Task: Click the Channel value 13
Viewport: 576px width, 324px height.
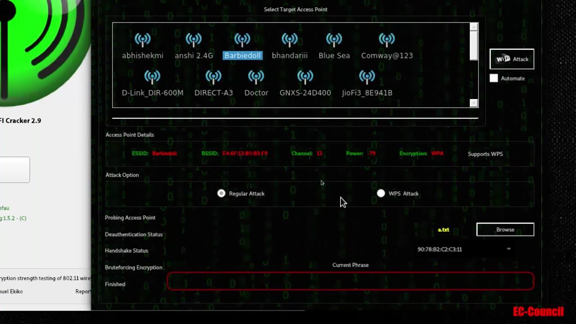Action: click(x=319, y=153)
